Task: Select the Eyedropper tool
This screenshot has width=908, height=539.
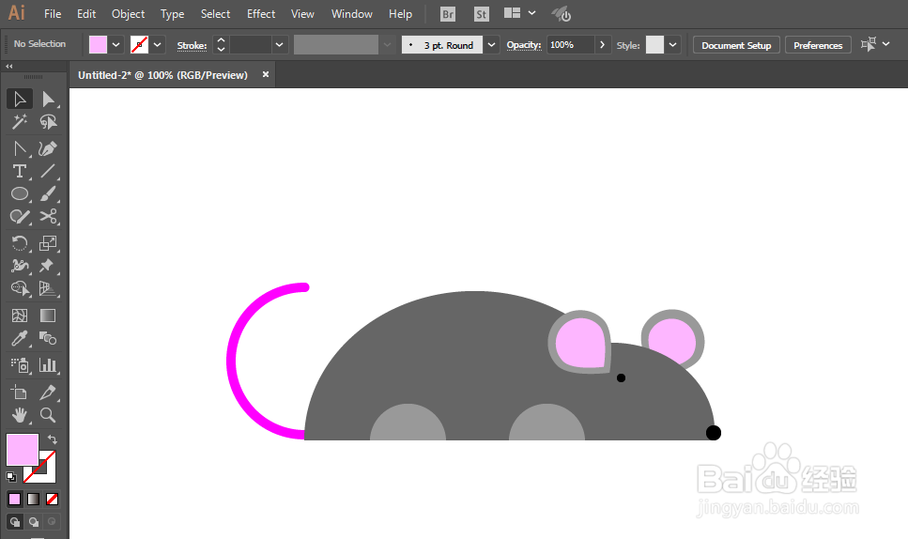Action: tap(20, 338)
